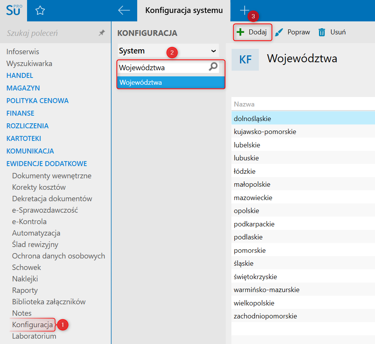Expand the KARTOTEKI section

[x=24, y=139]
